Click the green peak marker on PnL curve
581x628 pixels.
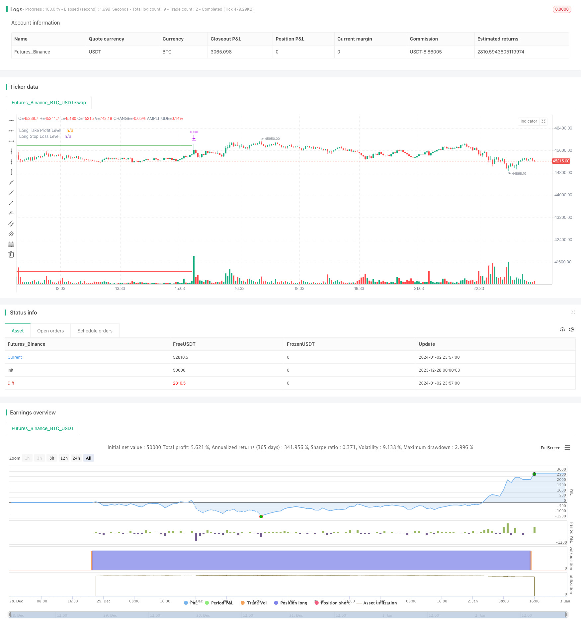click(x=534, y=474)
